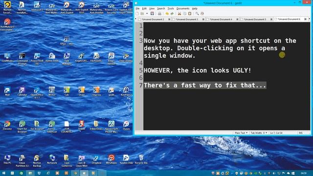The image size is (313, 176).
Task: Click the Cut scissors icon in gedit
Action: [179, 14]
